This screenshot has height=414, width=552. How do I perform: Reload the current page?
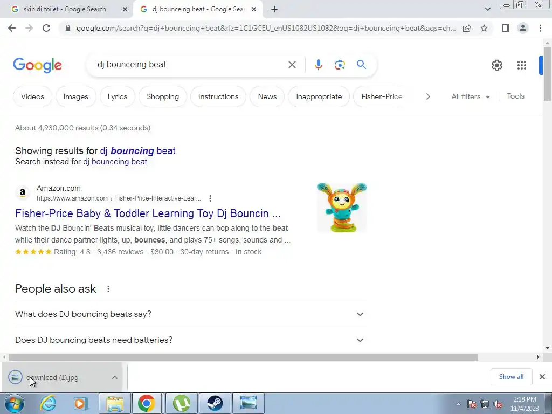(x=46, y=28)
